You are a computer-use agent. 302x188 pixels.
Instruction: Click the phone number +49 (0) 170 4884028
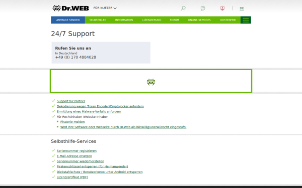pos(75,57)
